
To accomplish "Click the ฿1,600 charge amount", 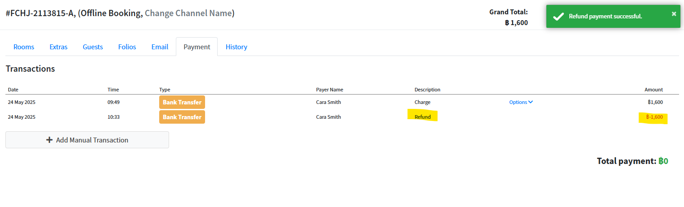I will pos(655,102).
